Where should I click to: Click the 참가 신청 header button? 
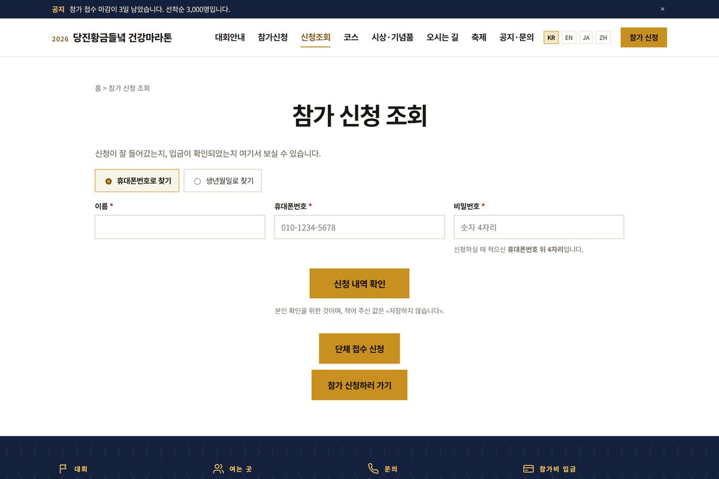[644, 38]
